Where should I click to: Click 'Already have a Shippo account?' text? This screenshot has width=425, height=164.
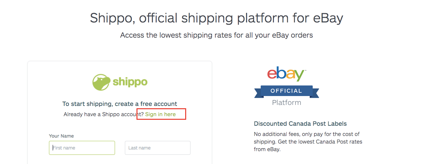[104, 114]
